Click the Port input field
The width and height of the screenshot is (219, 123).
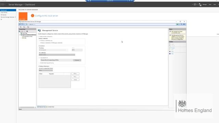point(77,50)
